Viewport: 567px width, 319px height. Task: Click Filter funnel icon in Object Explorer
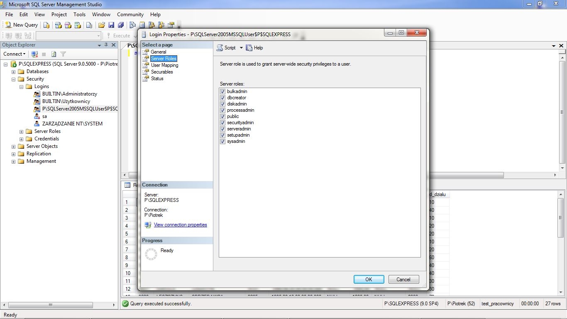(63, 54)
